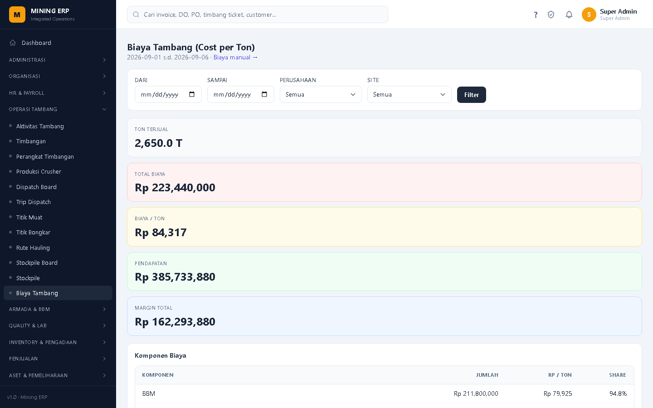Screen dimensions: 653x408
Task: Click the BBM share 94.8%
Action: [618, 393]
